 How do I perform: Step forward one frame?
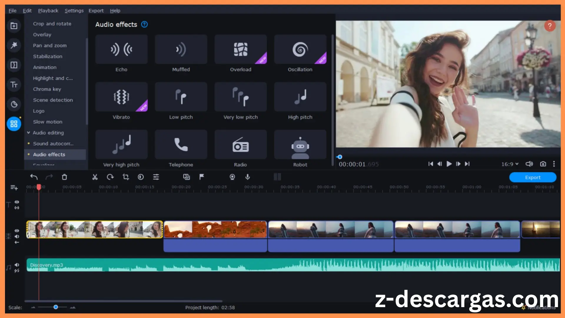(458, 164)
